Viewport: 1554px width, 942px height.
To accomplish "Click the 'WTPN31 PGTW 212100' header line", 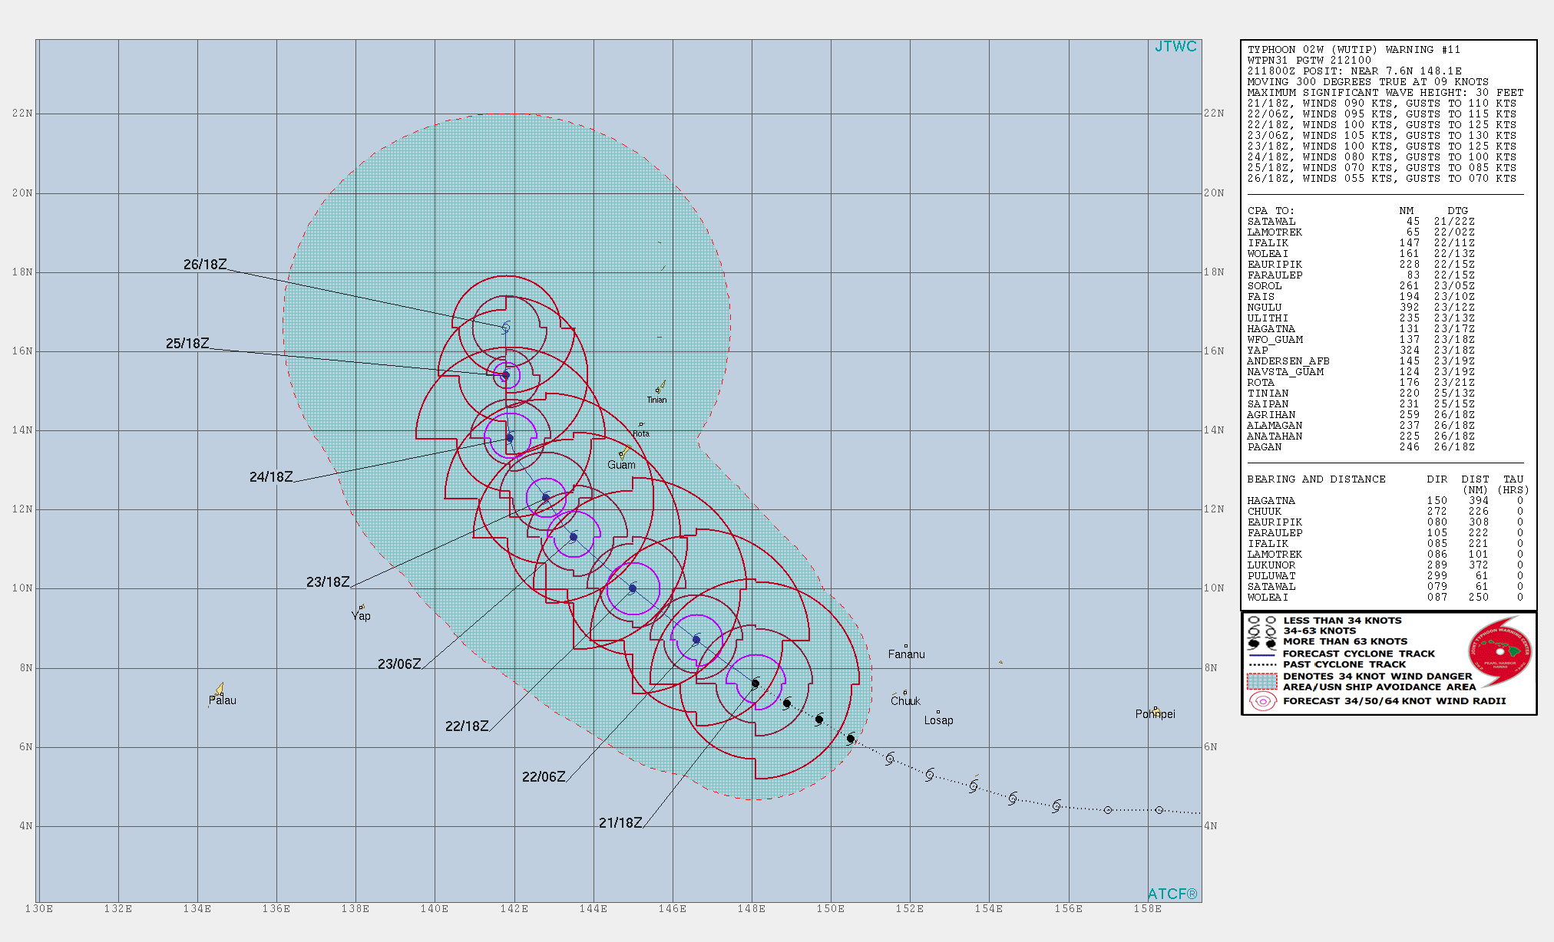I will 1309,61.
